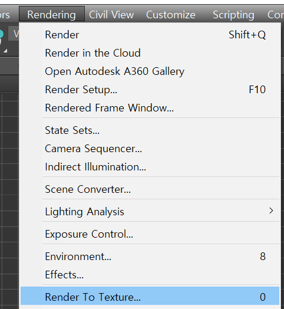
Task: Select Render from the menu
Action: [x=150, y=35]
